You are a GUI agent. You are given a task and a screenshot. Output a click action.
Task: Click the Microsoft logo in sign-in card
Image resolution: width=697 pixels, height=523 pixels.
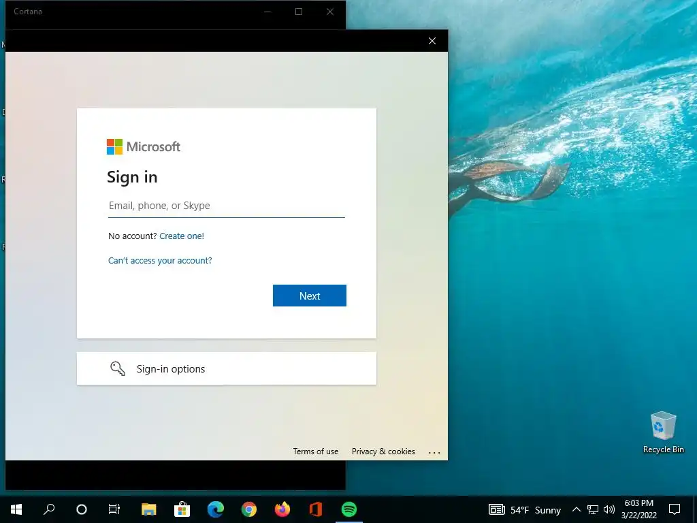(143, 147)
